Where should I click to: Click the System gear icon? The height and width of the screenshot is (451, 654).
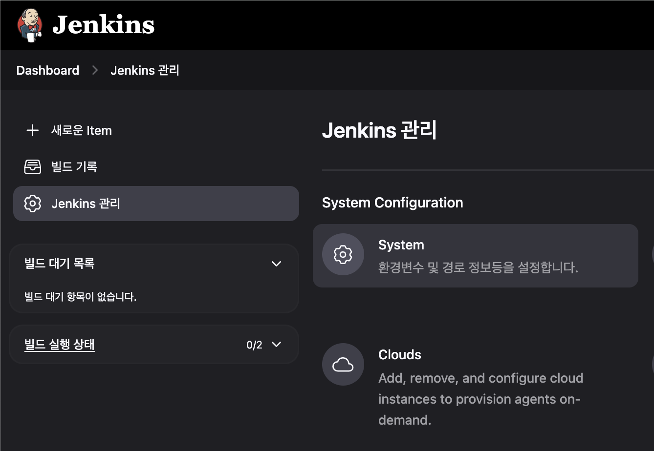click(x=343, y=254)
